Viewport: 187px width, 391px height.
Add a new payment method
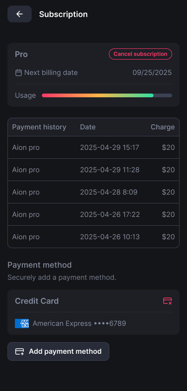tap(58, 351)
